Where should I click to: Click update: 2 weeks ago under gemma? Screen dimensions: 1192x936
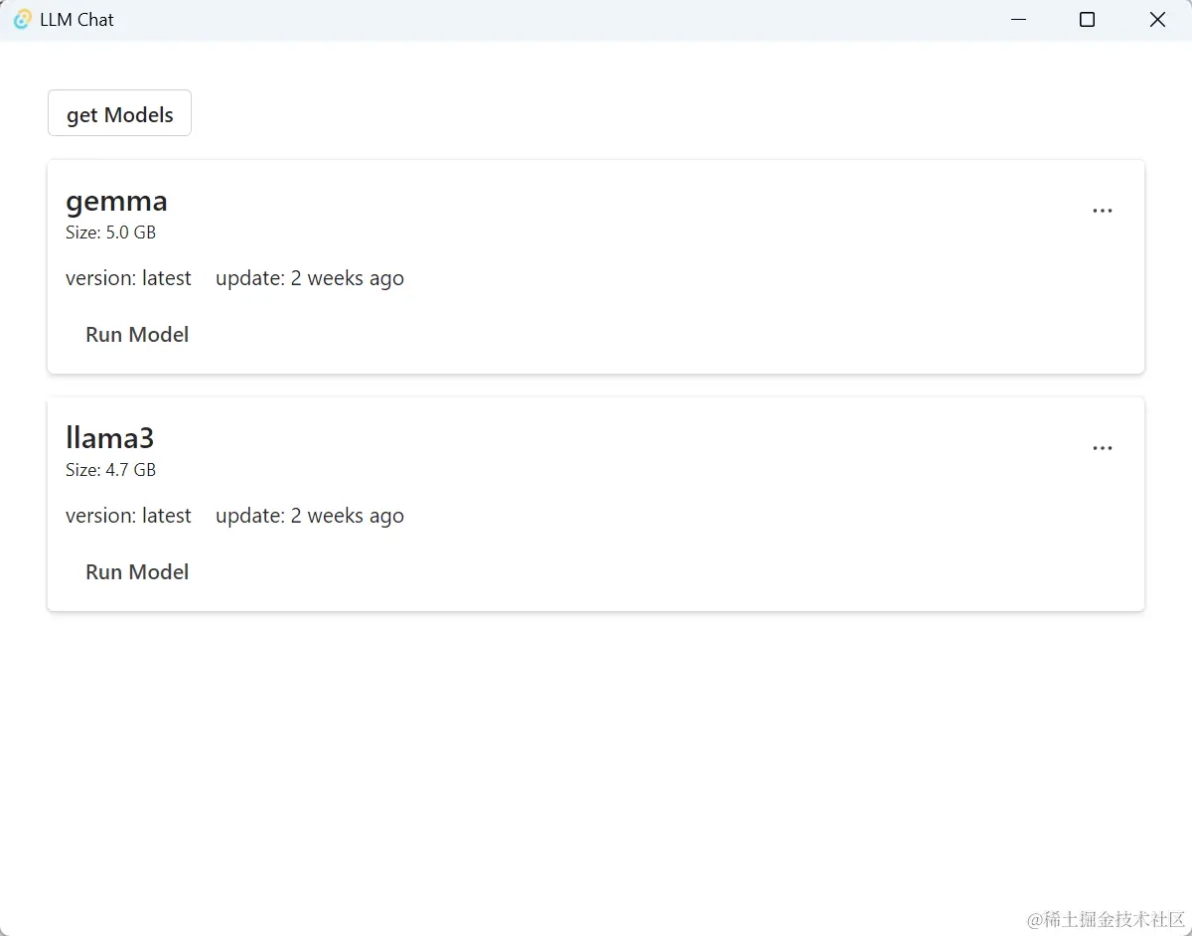coord(310,278)
